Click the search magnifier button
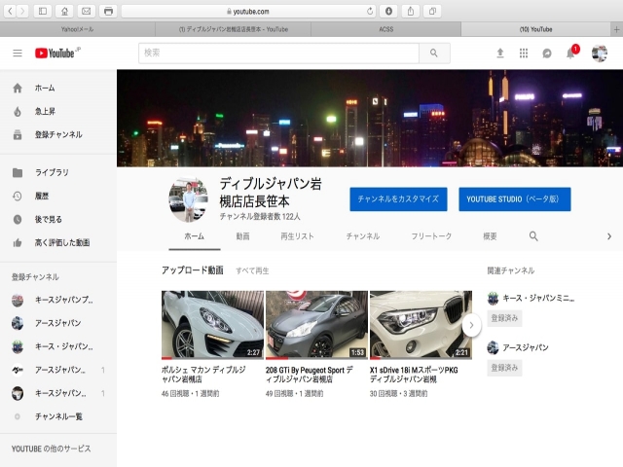The width and height of the screenshot is (623, 467). [434, 53]
